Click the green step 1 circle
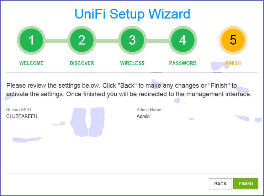 31,40
